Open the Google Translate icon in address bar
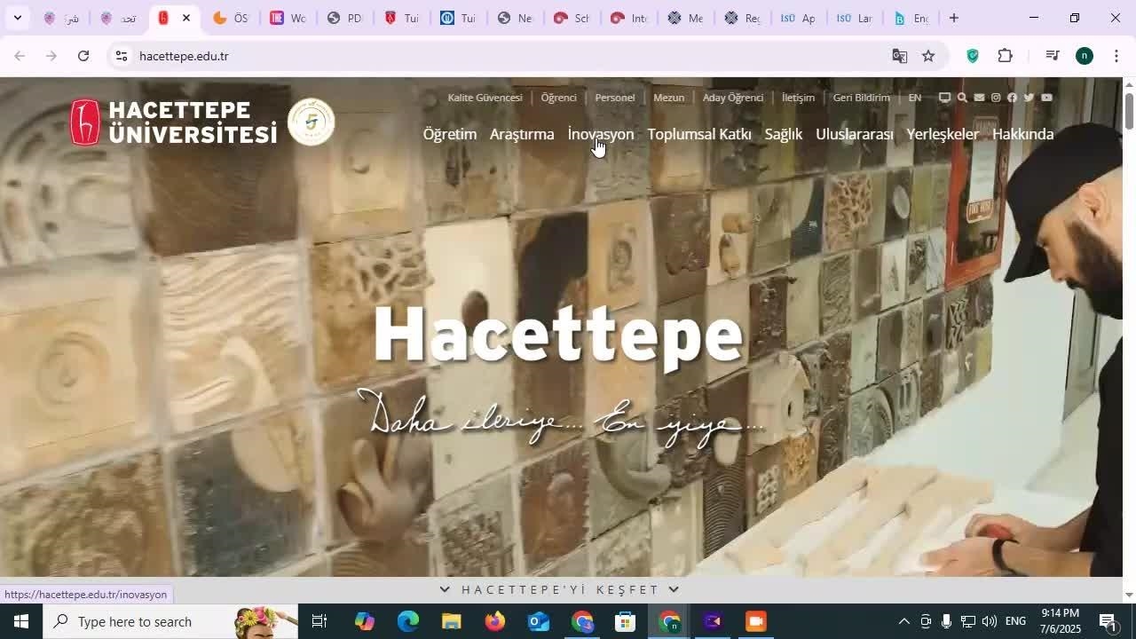The image size is (1136, 639). coord(899,56)
